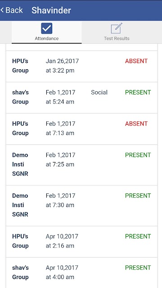Tap PRESENT status at 7:30 am

click(138, 196)
